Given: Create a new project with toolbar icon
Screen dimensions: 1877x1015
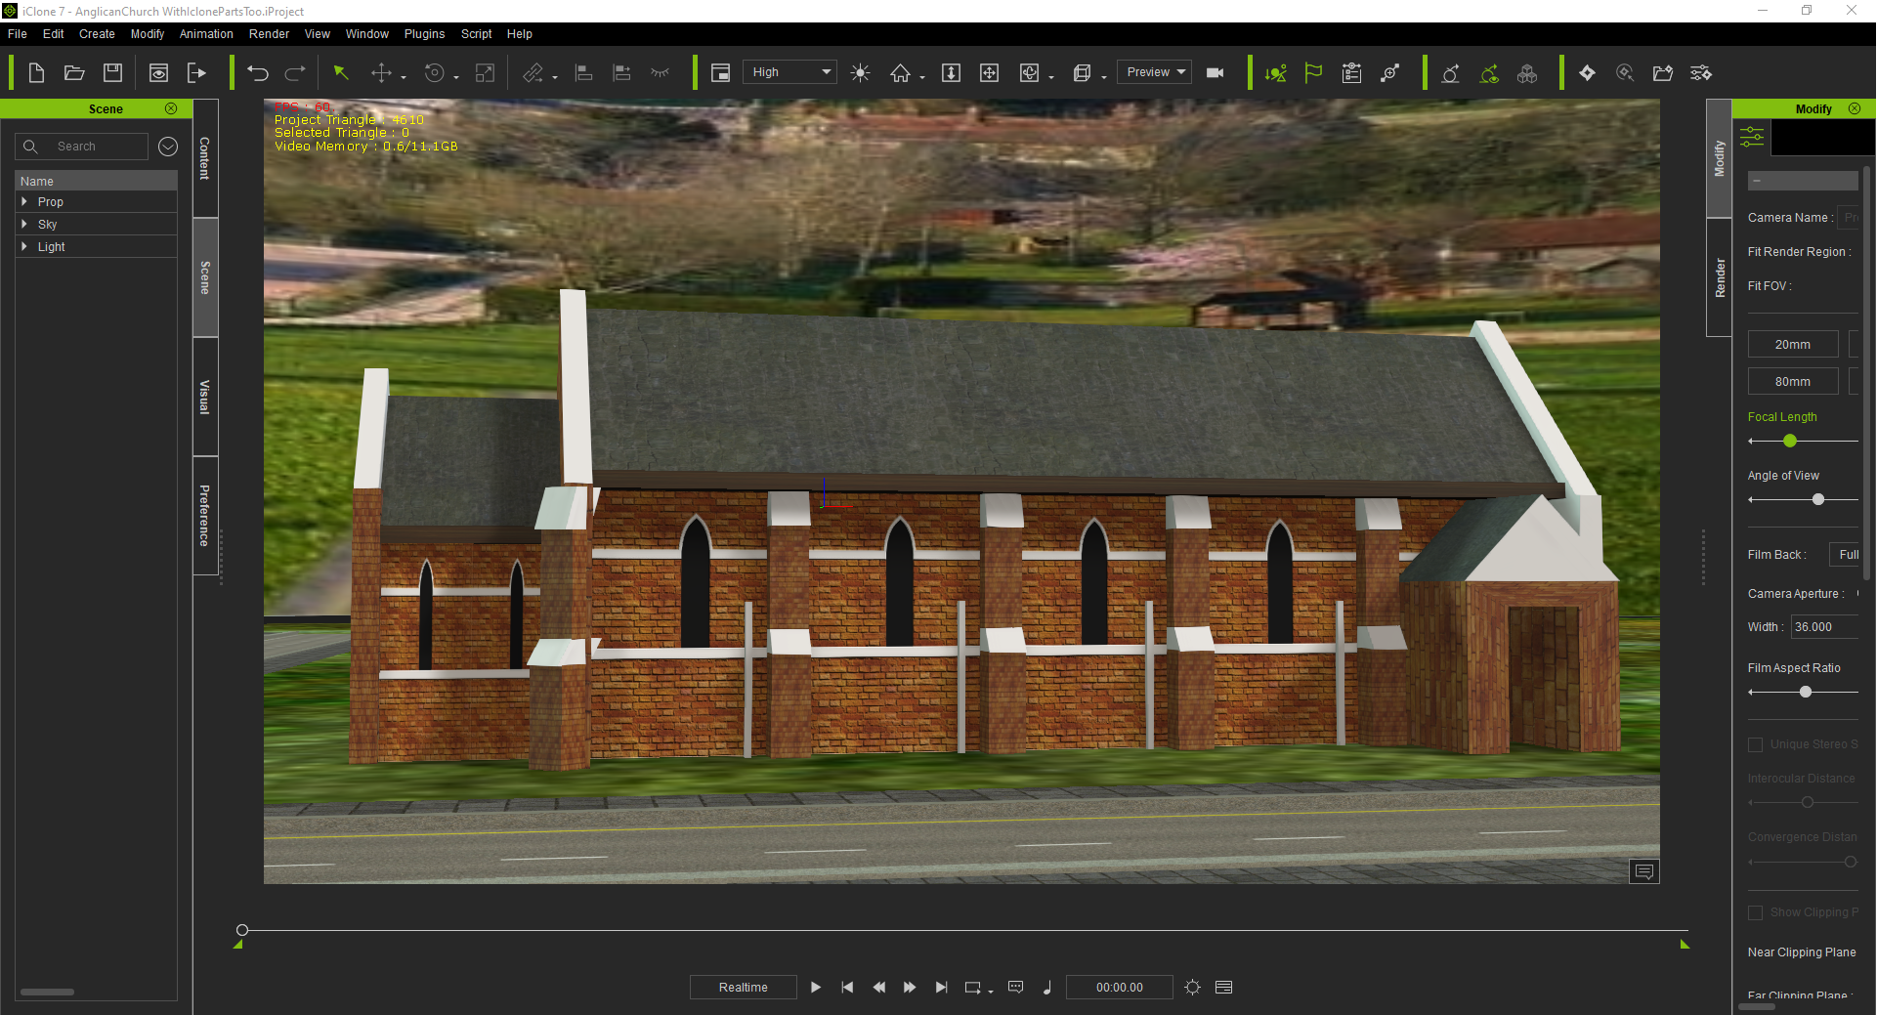Looking at the screenshot, I should tap(36, 72).
